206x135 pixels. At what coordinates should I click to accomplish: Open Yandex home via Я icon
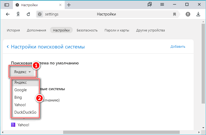point(18,14)
